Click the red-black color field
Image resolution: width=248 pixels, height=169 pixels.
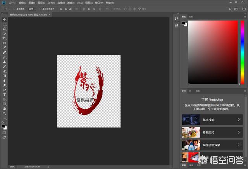click(213, 52)
